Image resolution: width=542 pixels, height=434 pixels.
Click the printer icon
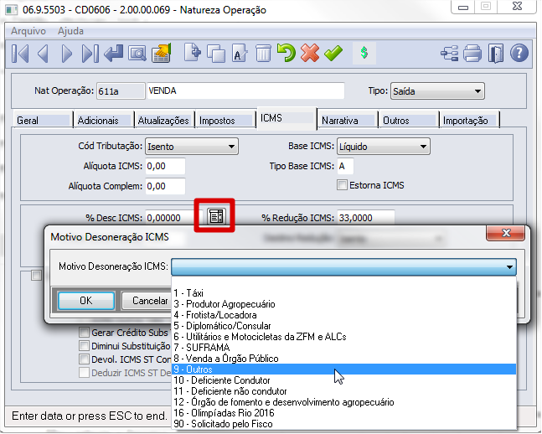472,54
